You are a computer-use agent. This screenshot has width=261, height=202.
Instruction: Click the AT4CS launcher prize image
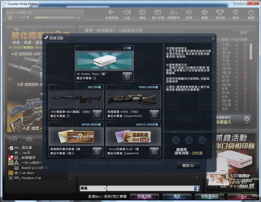coord(133,99)
